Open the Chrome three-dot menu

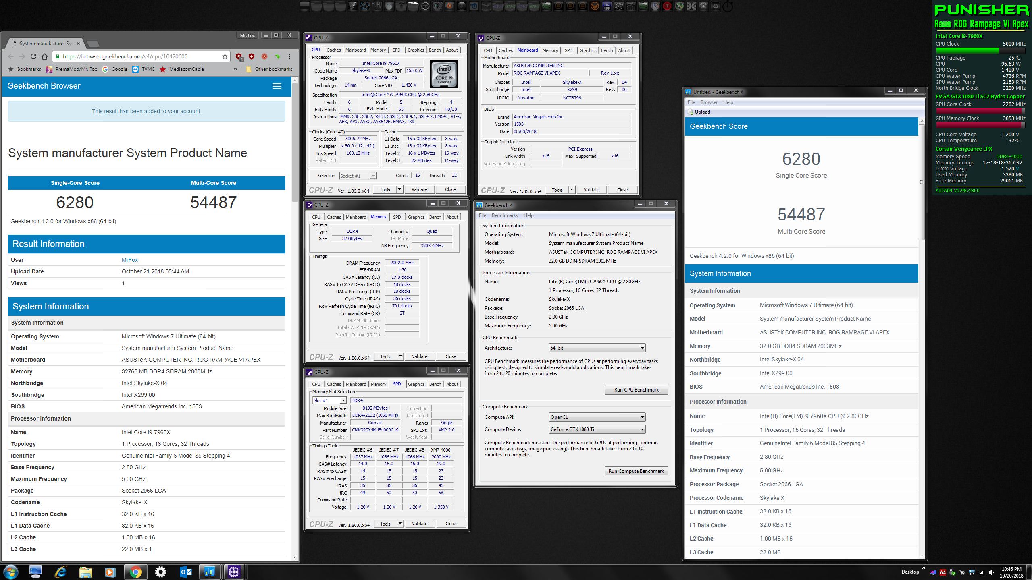[x=290, y=56]
